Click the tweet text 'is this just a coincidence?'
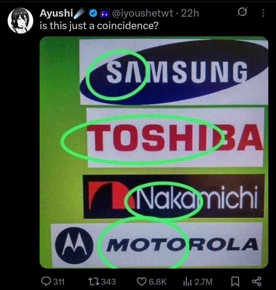276x290 pixels. [x=99, y=26]
